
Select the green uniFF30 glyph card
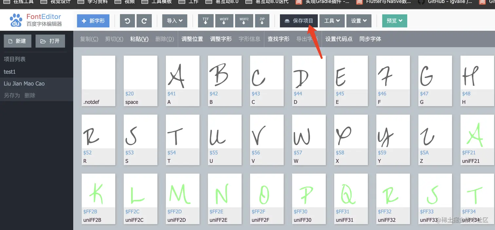point(309,199)
